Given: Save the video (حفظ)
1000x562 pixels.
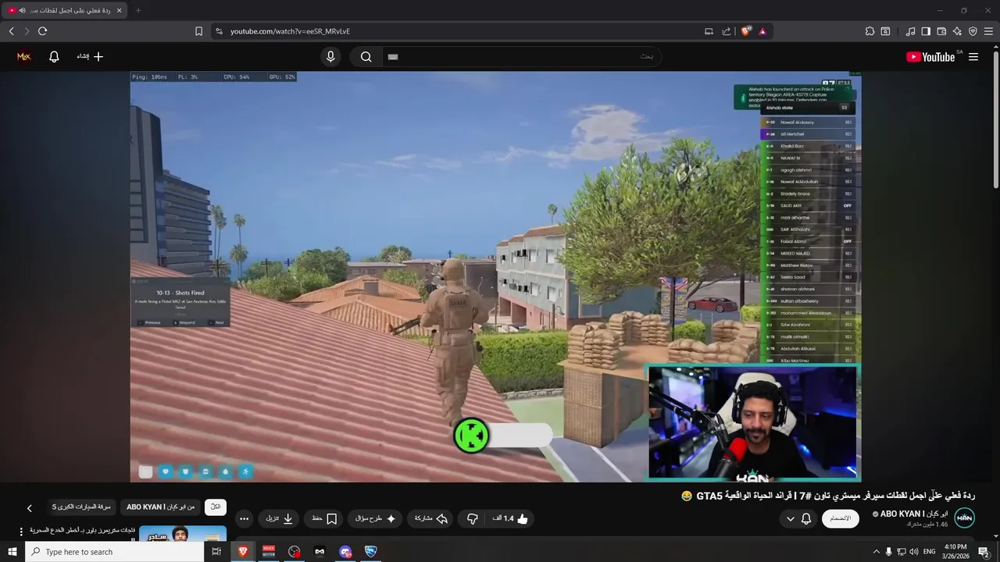Looking at the screenshot, I should (x=323, y=518).
